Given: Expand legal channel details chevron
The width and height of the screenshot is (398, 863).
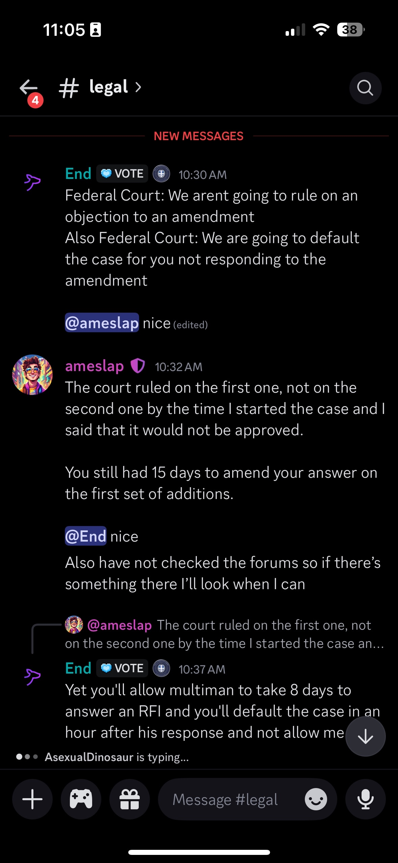Looking at the screenshot, I should coord(138,87).
